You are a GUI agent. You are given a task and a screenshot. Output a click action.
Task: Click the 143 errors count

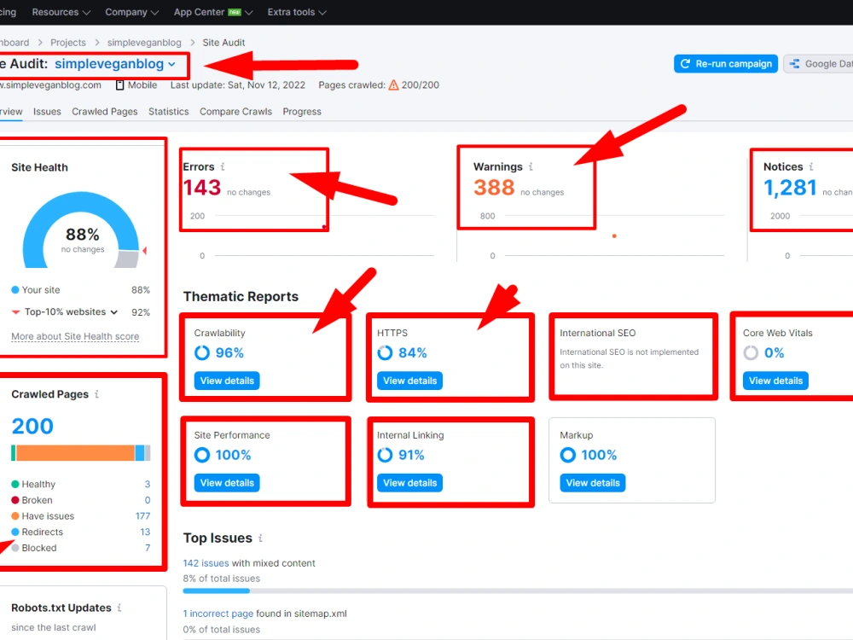(202, 188)
